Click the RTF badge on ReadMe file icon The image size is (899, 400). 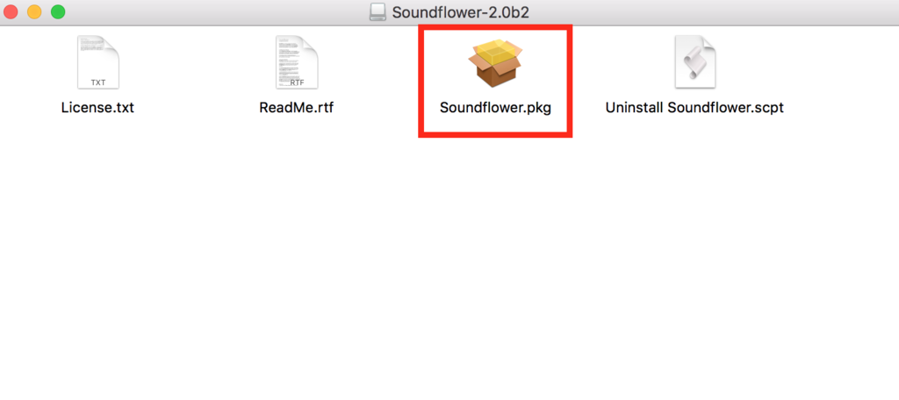point(297,82)
